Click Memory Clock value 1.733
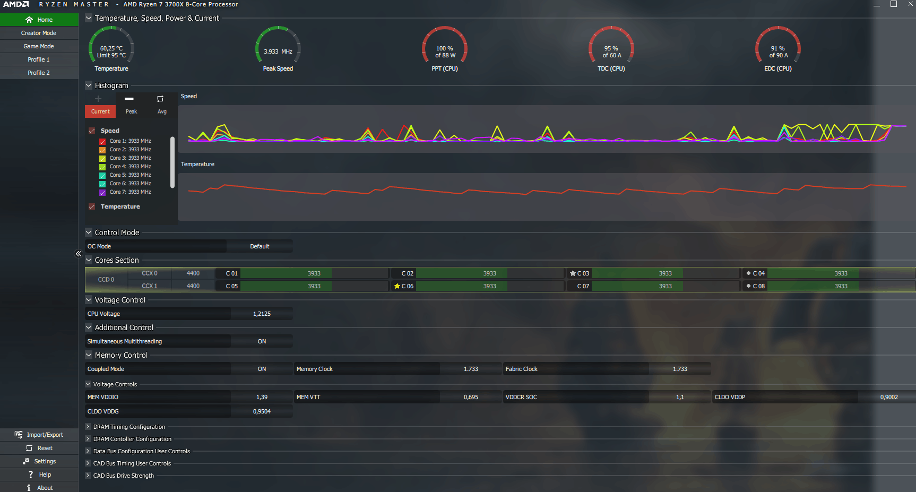 [471, 369]
